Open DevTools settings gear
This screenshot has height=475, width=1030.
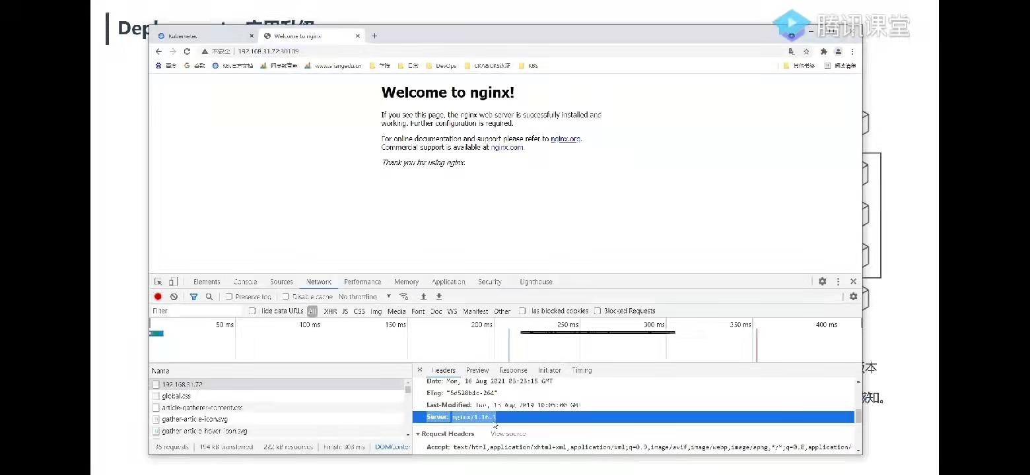823,282
